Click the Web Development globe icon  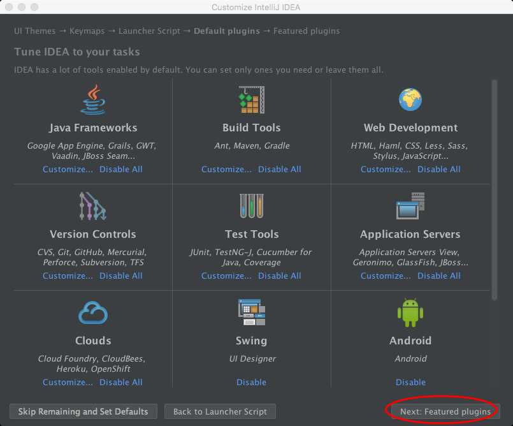point(410,99)
